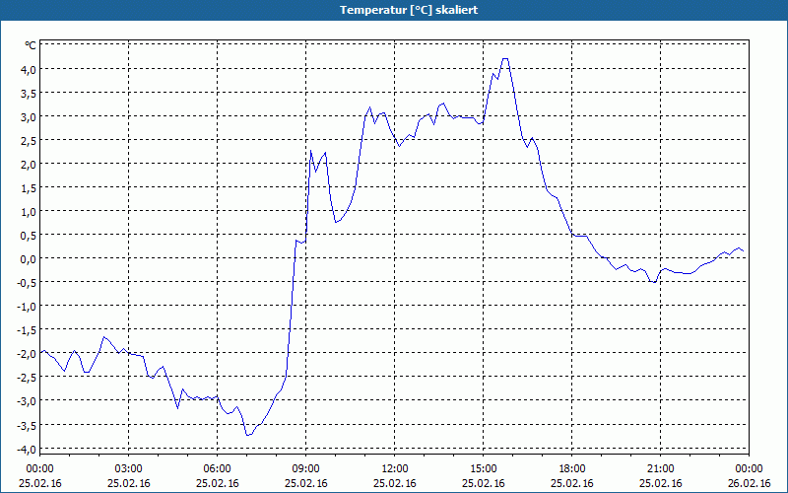Click the 0,0 zero-line axis label
The image size is (788, 493).
(x=28, y=258)
